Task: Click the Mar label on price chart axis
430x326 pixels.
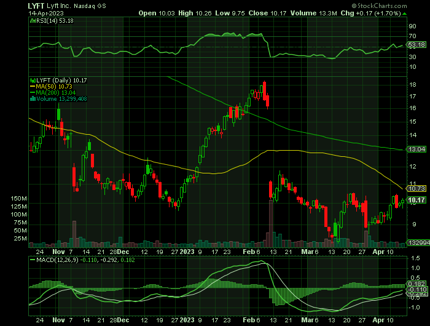Action: click(307, 252)
